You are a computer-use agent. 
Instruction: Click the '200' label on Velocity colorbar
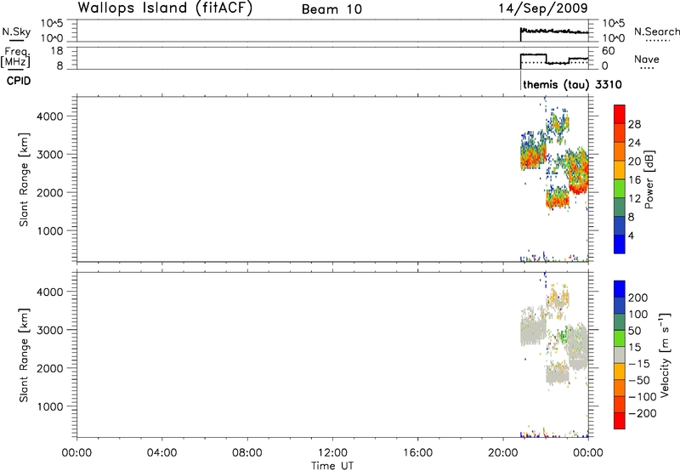point(638,298)
